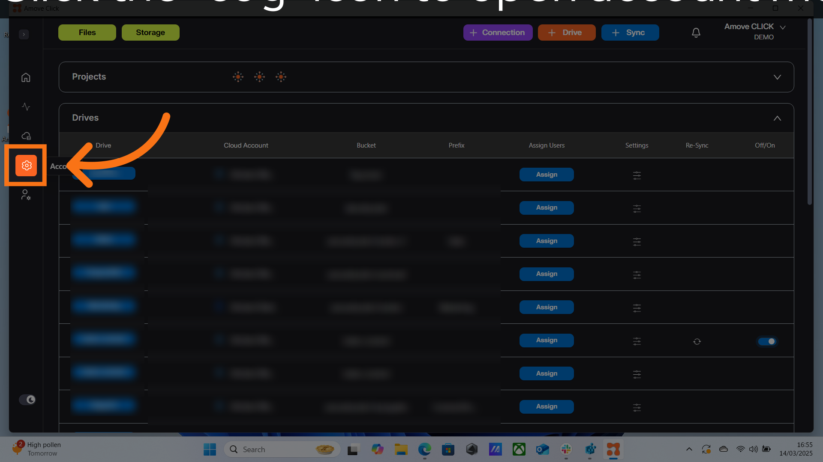Image resolution: width=823 pixels, height=462 pixels.
Task: Click Re-Sync icon in the drive row
Action: coord(697,341)
